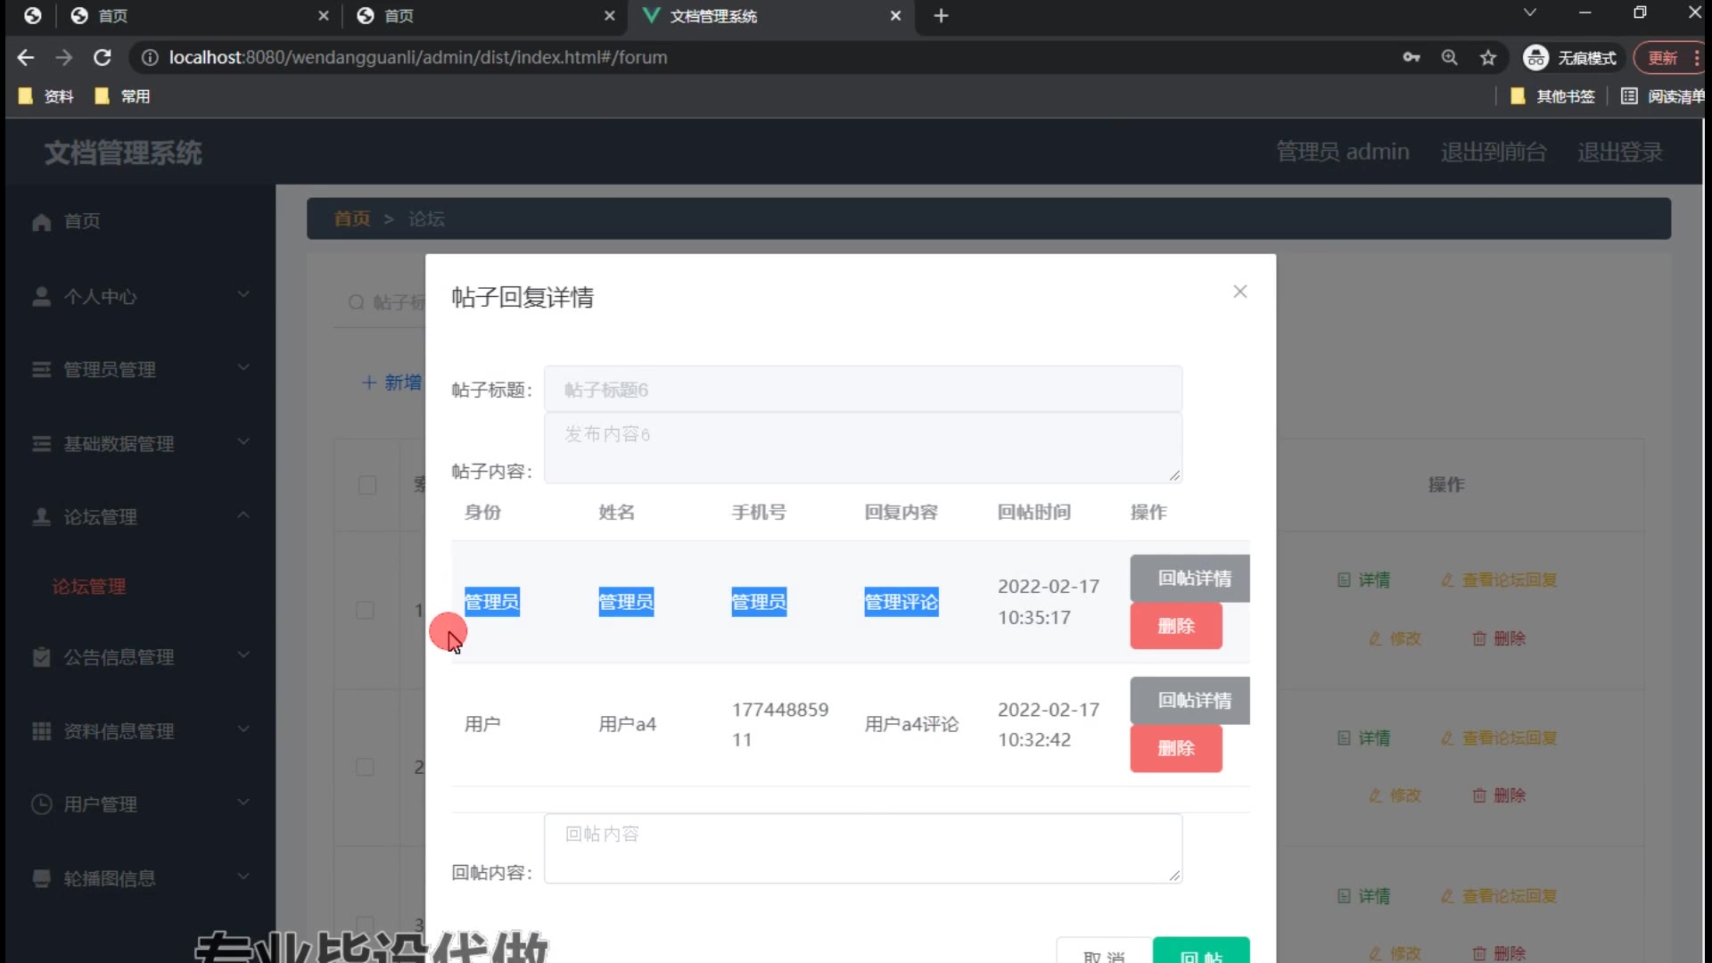Select the 论坛管理 submenu item

click(x=89, y=586)
